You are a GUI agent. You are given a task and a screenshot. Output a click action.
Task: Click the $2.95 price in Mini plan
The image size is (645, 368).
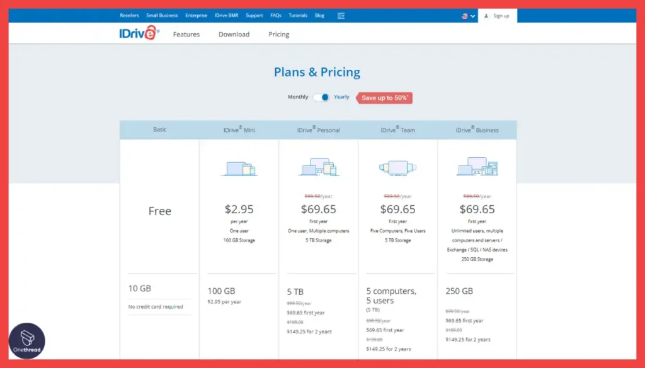click(239, 209)
